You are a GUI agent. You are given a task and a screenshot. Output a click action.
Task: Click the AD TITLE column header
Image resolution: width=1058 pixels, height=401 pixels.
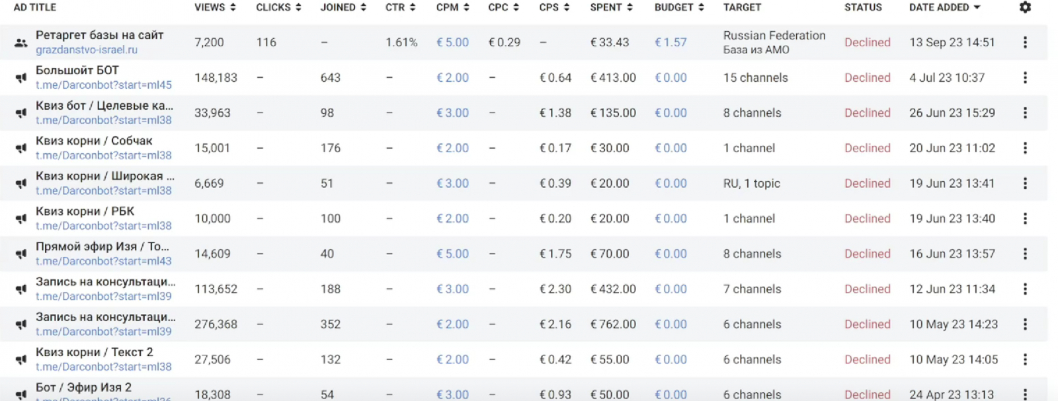coord(35,7)
